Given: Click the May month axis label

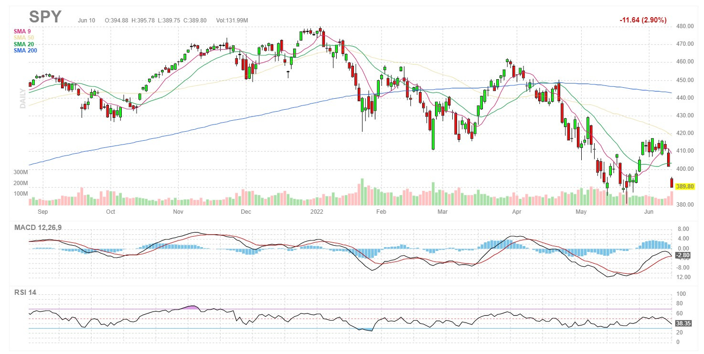Looking at the screenshot, I should click(581, 211).
